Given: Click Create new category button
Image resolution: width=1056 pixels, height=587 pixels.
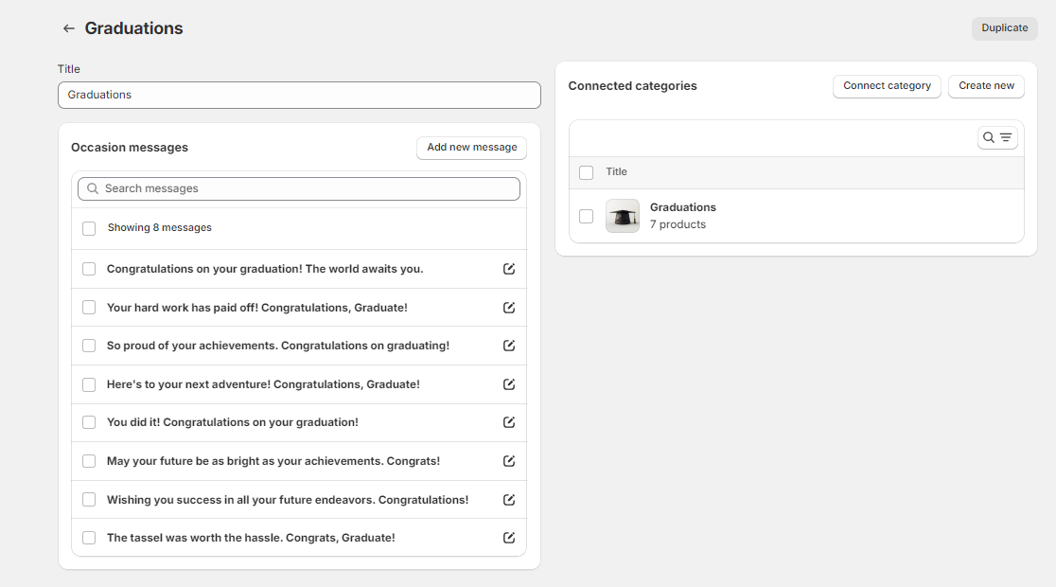Looking at the screenshot, I should pyautogui.click(x=986, y=86).
